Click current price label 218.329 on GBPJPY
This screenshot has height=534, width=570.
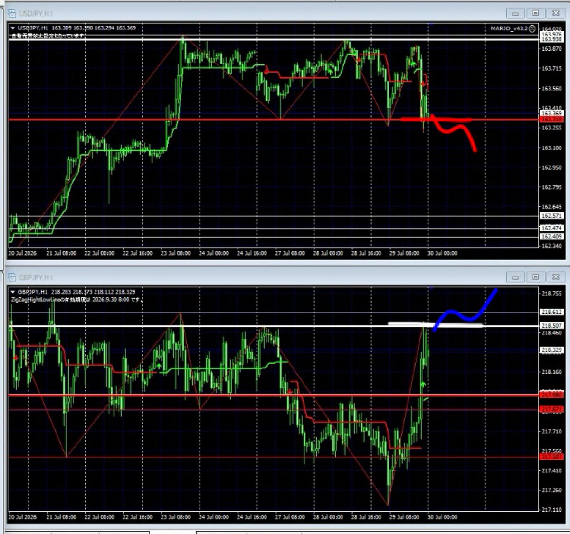pos(551,350)
